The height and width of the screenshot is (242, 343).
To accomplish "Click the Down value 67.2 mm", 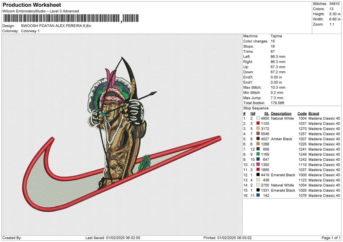I will click(x=278, y=72).
